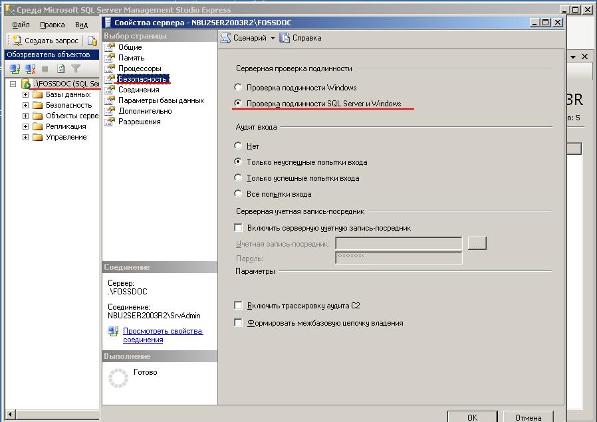The width and height of the screenshot is (597, 422).
Task: Select the Нет login audit option
Action: point(238,146)
